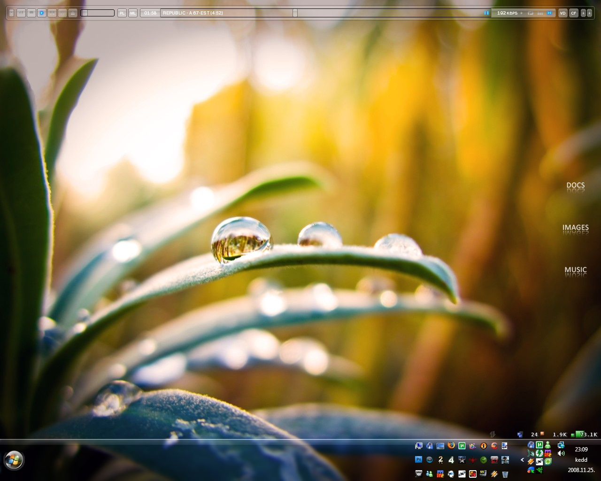The height and width of the screenshot is (481, 601).
Task: Open the Windows Start orb
Action: click(x=14, y=460)
